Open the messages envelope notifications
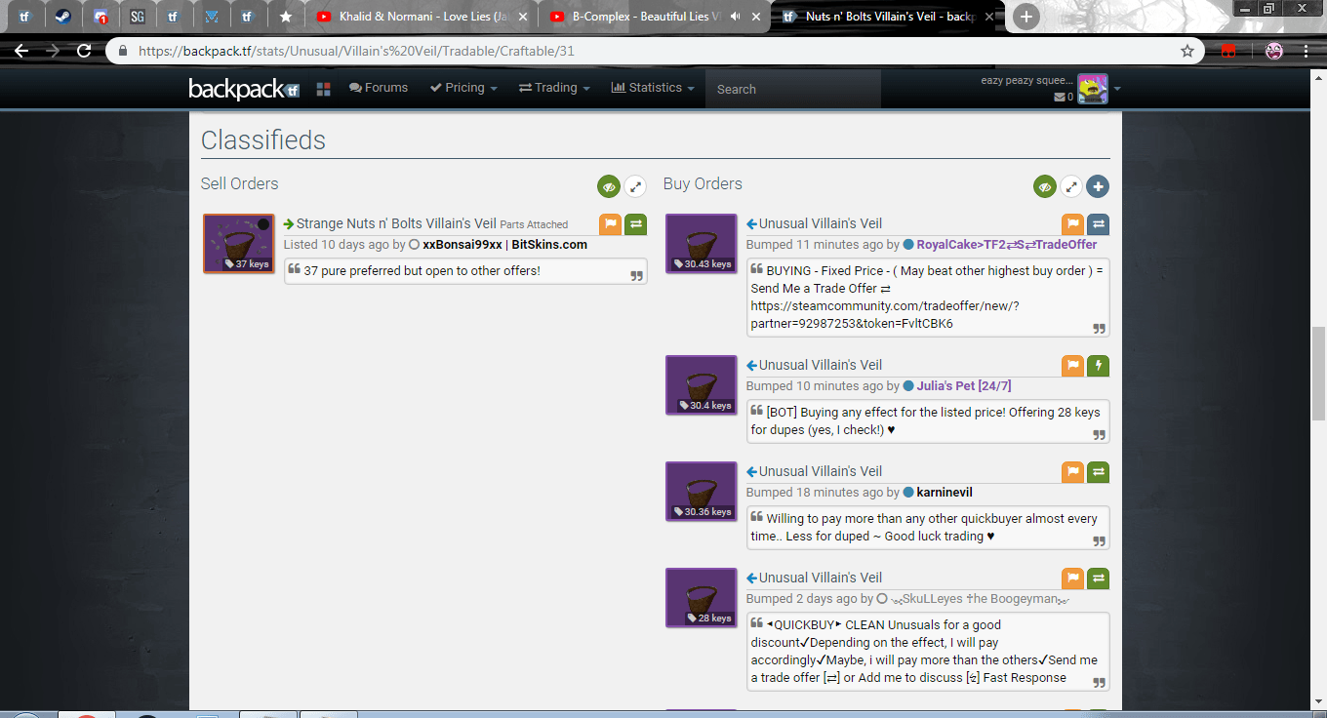The image size is (1327, 718). click(1064, 97)
